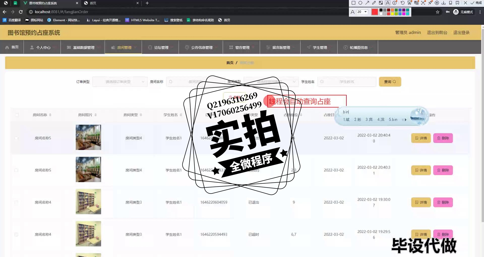The image size is (484, 257).
Task: Click the 查询 search button
Action: tap(390, 82)
